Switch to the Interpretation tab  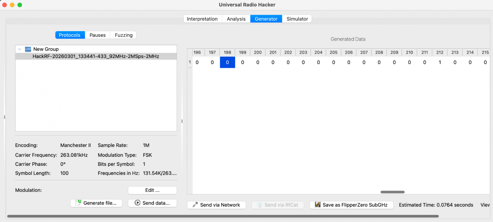(x=202, y=19)
